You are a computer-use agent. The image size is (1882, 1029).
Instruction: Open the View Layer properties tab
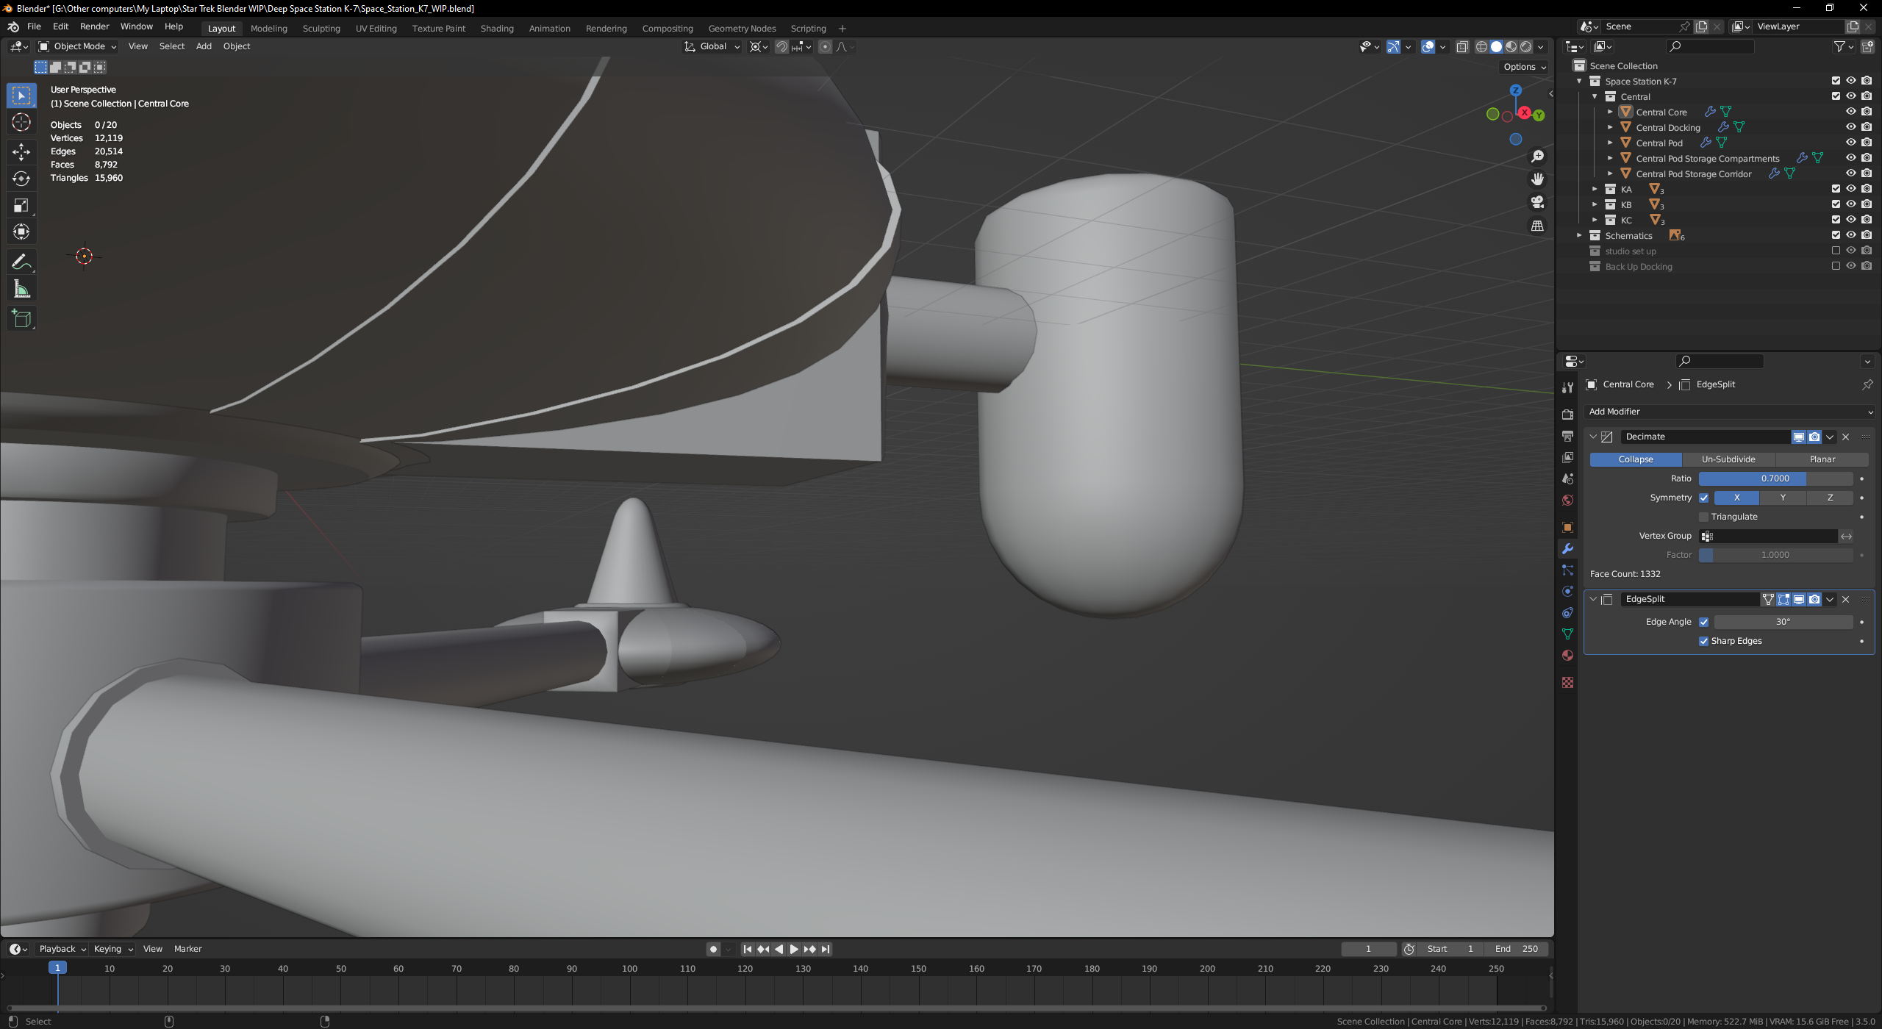coord(1567,457)
